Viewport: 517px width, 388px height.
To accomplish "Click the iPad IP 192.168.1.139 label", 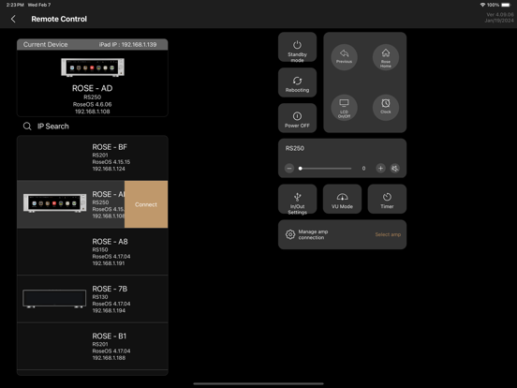I will tap(127, 45).
